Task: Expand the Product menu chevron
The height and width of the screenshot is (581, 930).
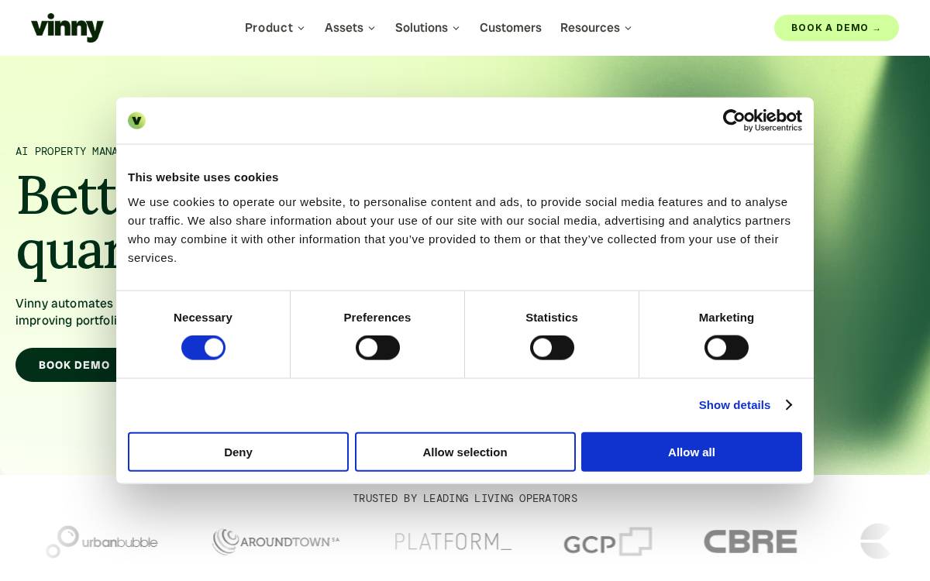Action: (x=301, y=29)
